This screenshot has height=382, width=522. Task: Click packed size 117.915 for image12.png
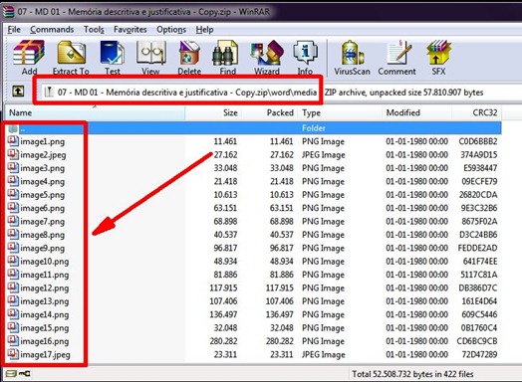[279, 287]
